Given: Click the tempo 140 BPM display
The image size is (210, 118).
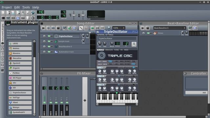Looking at the screenshot, I should tap(40, 12).
